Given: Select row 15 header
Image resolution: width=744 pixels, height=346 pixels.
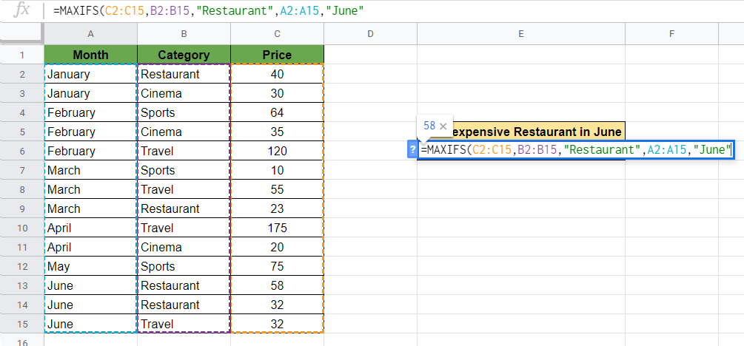Looking at the screenshot, I should click(x=21, y=325).
